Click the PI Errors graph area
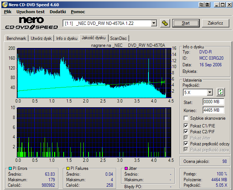The image size is (233, 190). [x=94, y=73]
